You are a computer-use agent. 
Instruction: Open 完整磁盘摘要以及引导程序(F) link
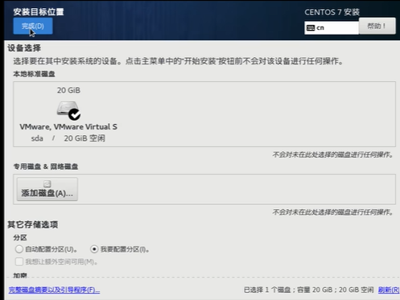click(54, 290)
